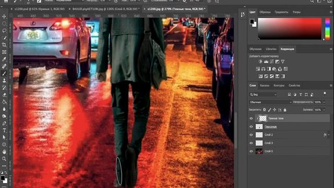334x188 pixels.
Task: Toggle visibility of Темные тени layer
Action: [251, 119]
